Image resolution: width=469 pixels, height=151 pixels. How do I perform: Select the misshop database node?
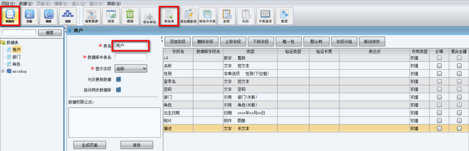click(x=19, y=71)
